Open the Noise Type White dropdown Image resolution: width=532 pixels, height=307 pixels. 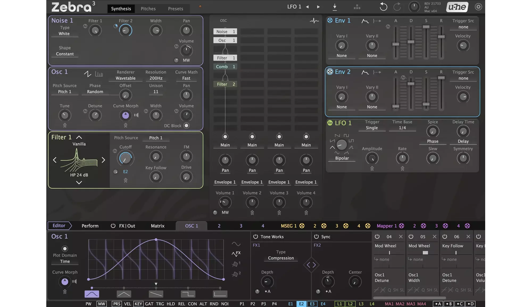pyautogui.click(x=64, y=34)
